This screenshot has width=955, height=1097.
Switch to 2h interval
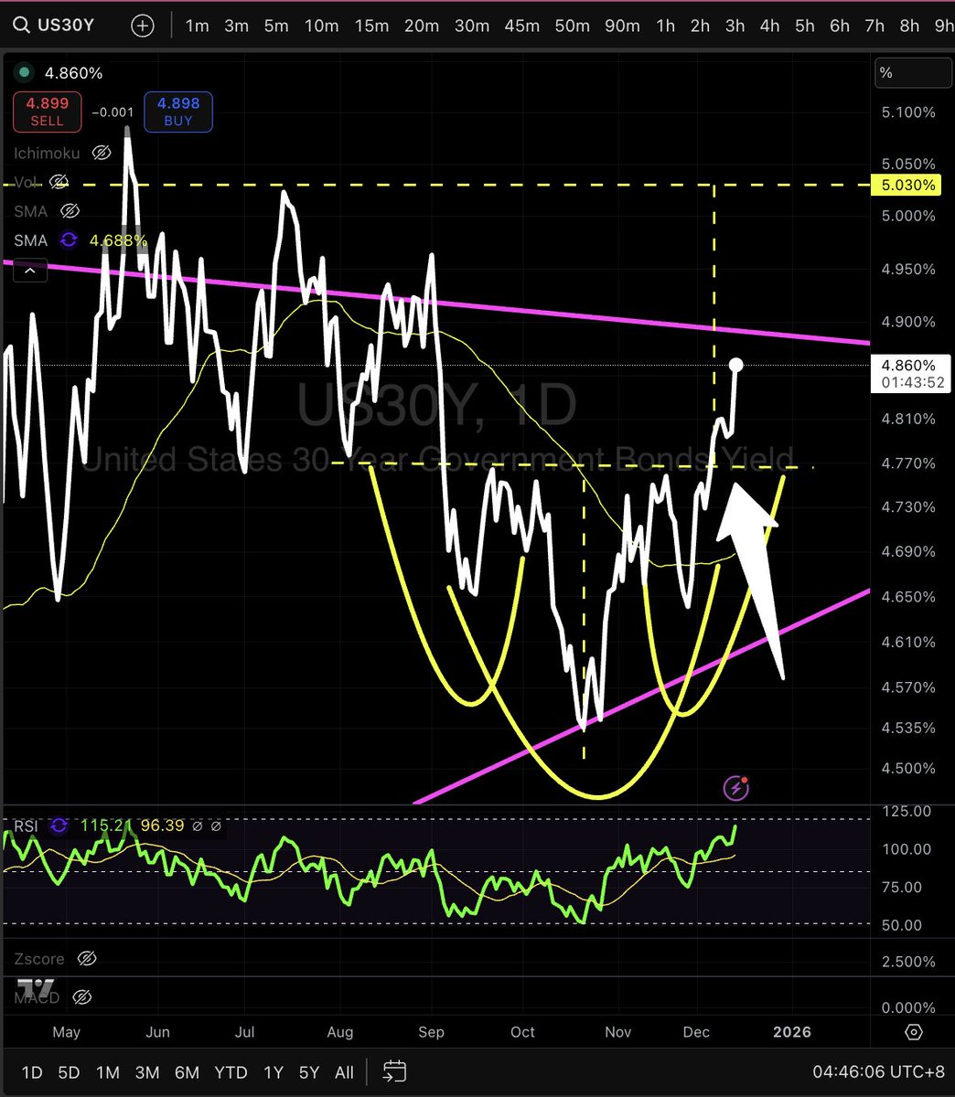(700, 26)
